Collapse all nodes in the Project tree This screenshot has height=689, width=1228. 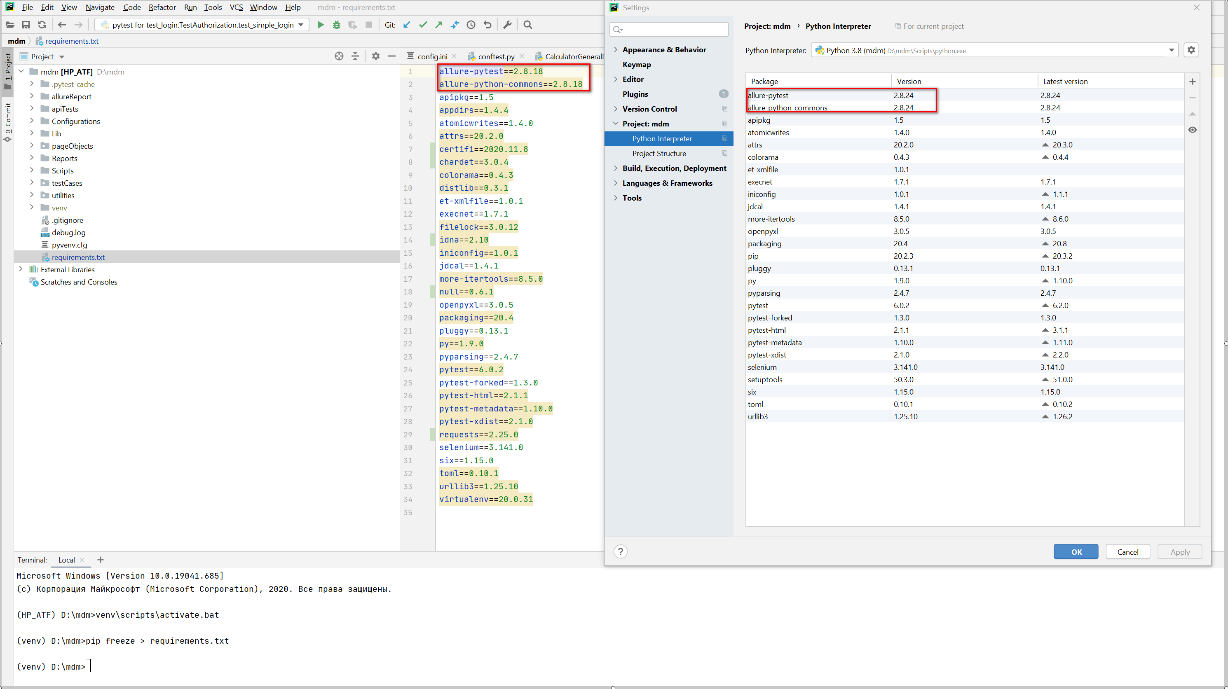pos(355,56)
